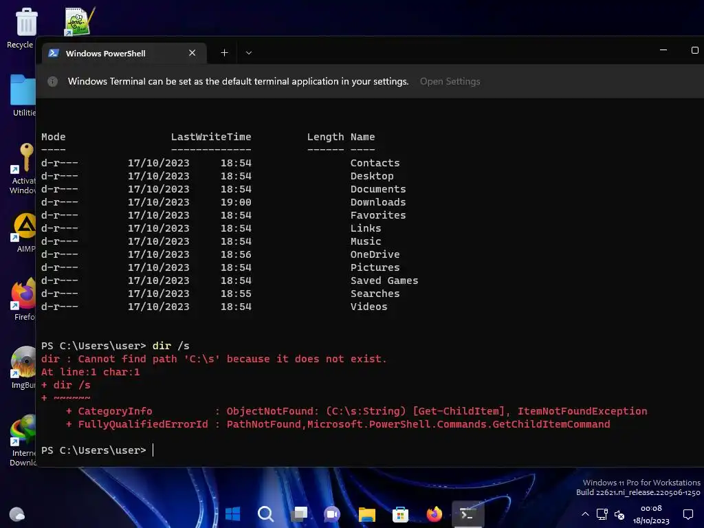
Task: Click the 'Contacts' directory name
Action: (x=375, y=163)
